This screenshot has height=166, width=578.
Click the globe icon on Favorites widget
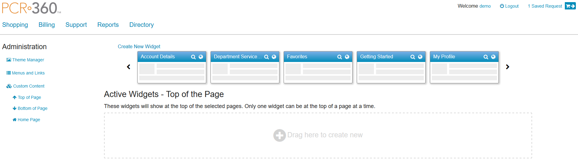(x=347, y=57)
